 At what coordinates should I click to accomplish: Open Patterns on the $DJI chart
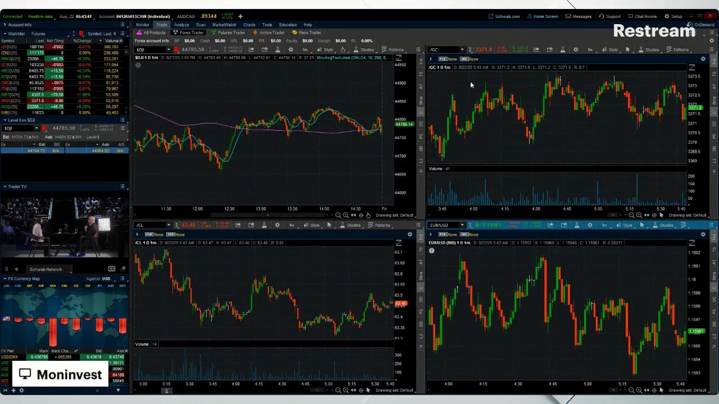pyautogui.click(x=393, y=49)
